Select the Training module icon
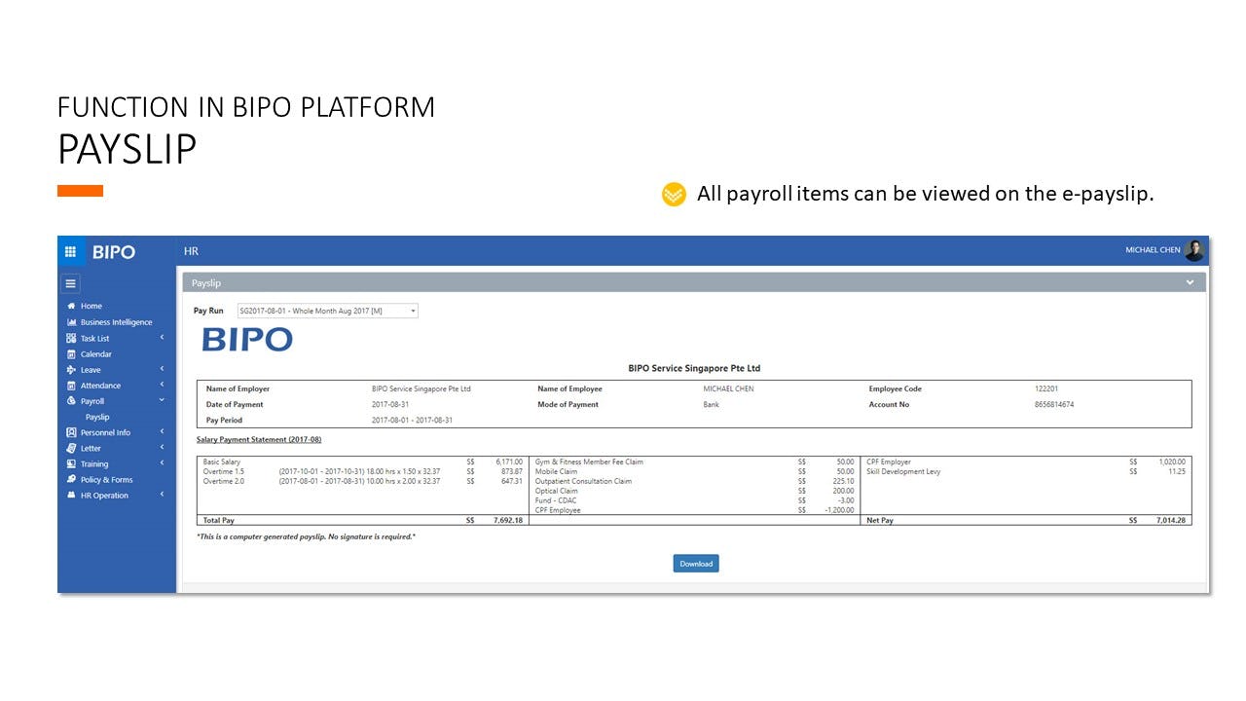The image size is (1246, 701). pos(71,463)
